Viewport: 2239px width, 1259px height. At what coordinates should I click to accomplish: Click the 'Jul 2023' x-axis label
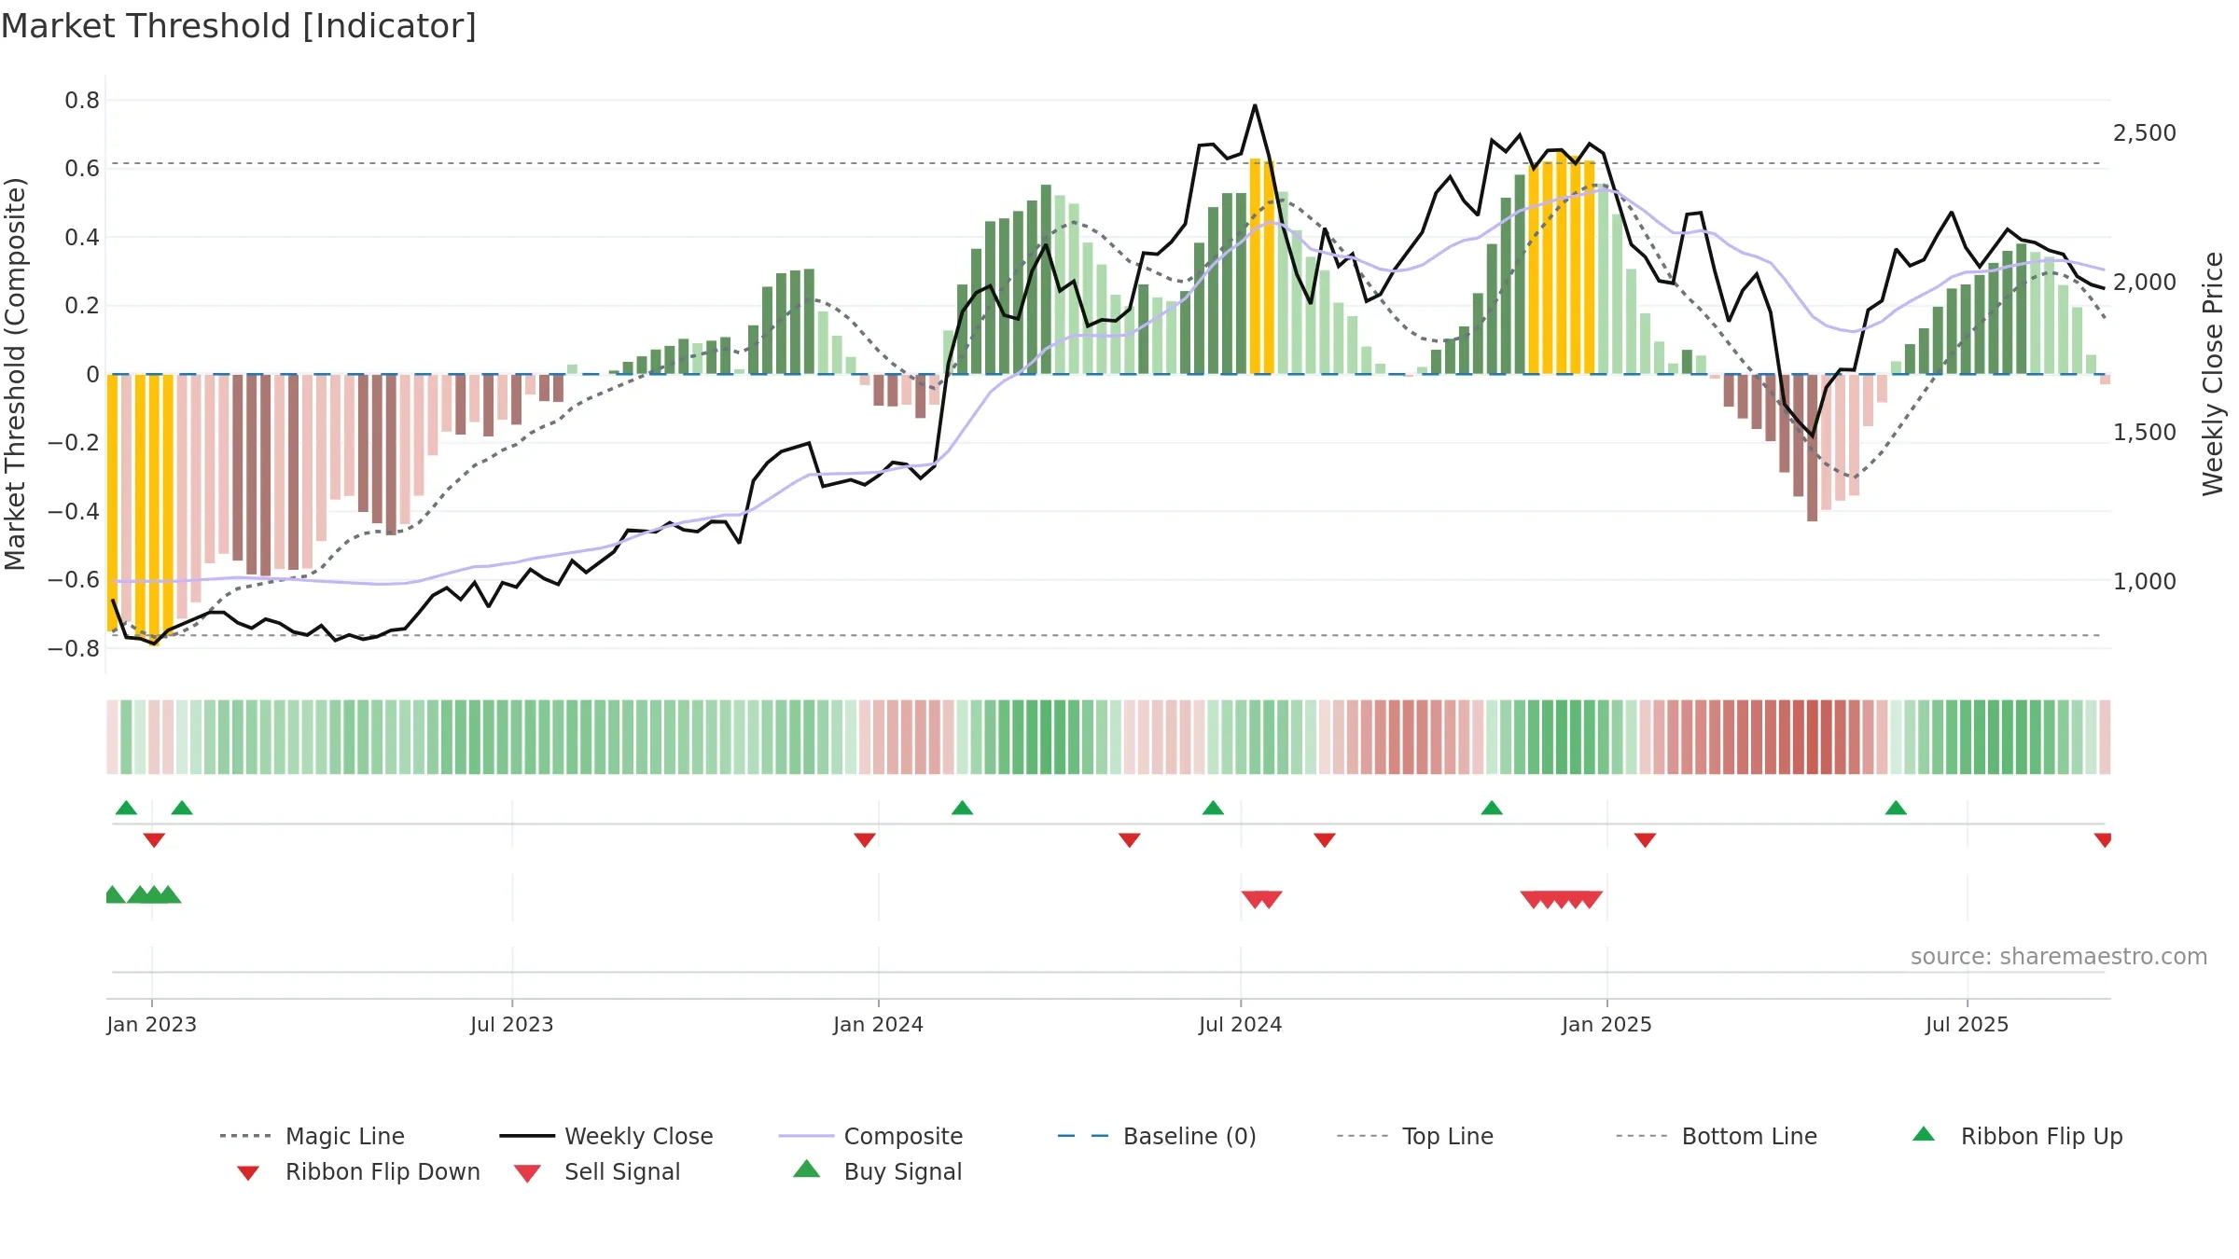click(512, 1024)
